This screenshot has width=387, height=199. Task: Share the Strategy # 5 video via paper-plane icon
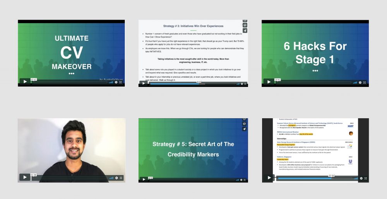tap(244, 129)
